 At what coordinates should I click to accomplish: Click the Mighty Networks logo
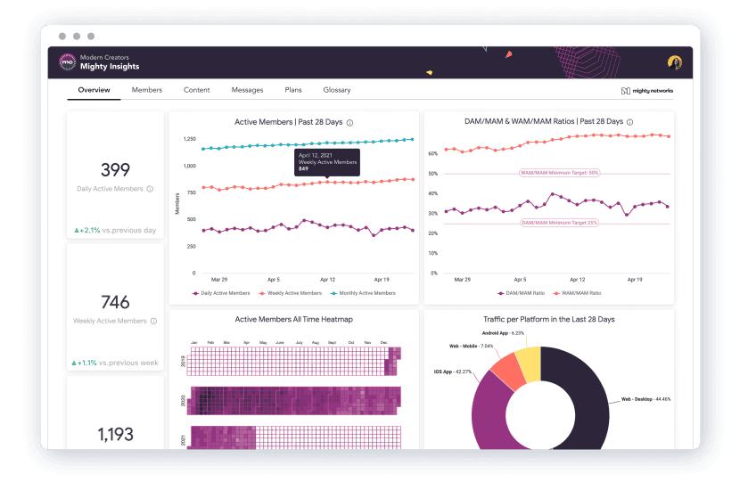647,91
